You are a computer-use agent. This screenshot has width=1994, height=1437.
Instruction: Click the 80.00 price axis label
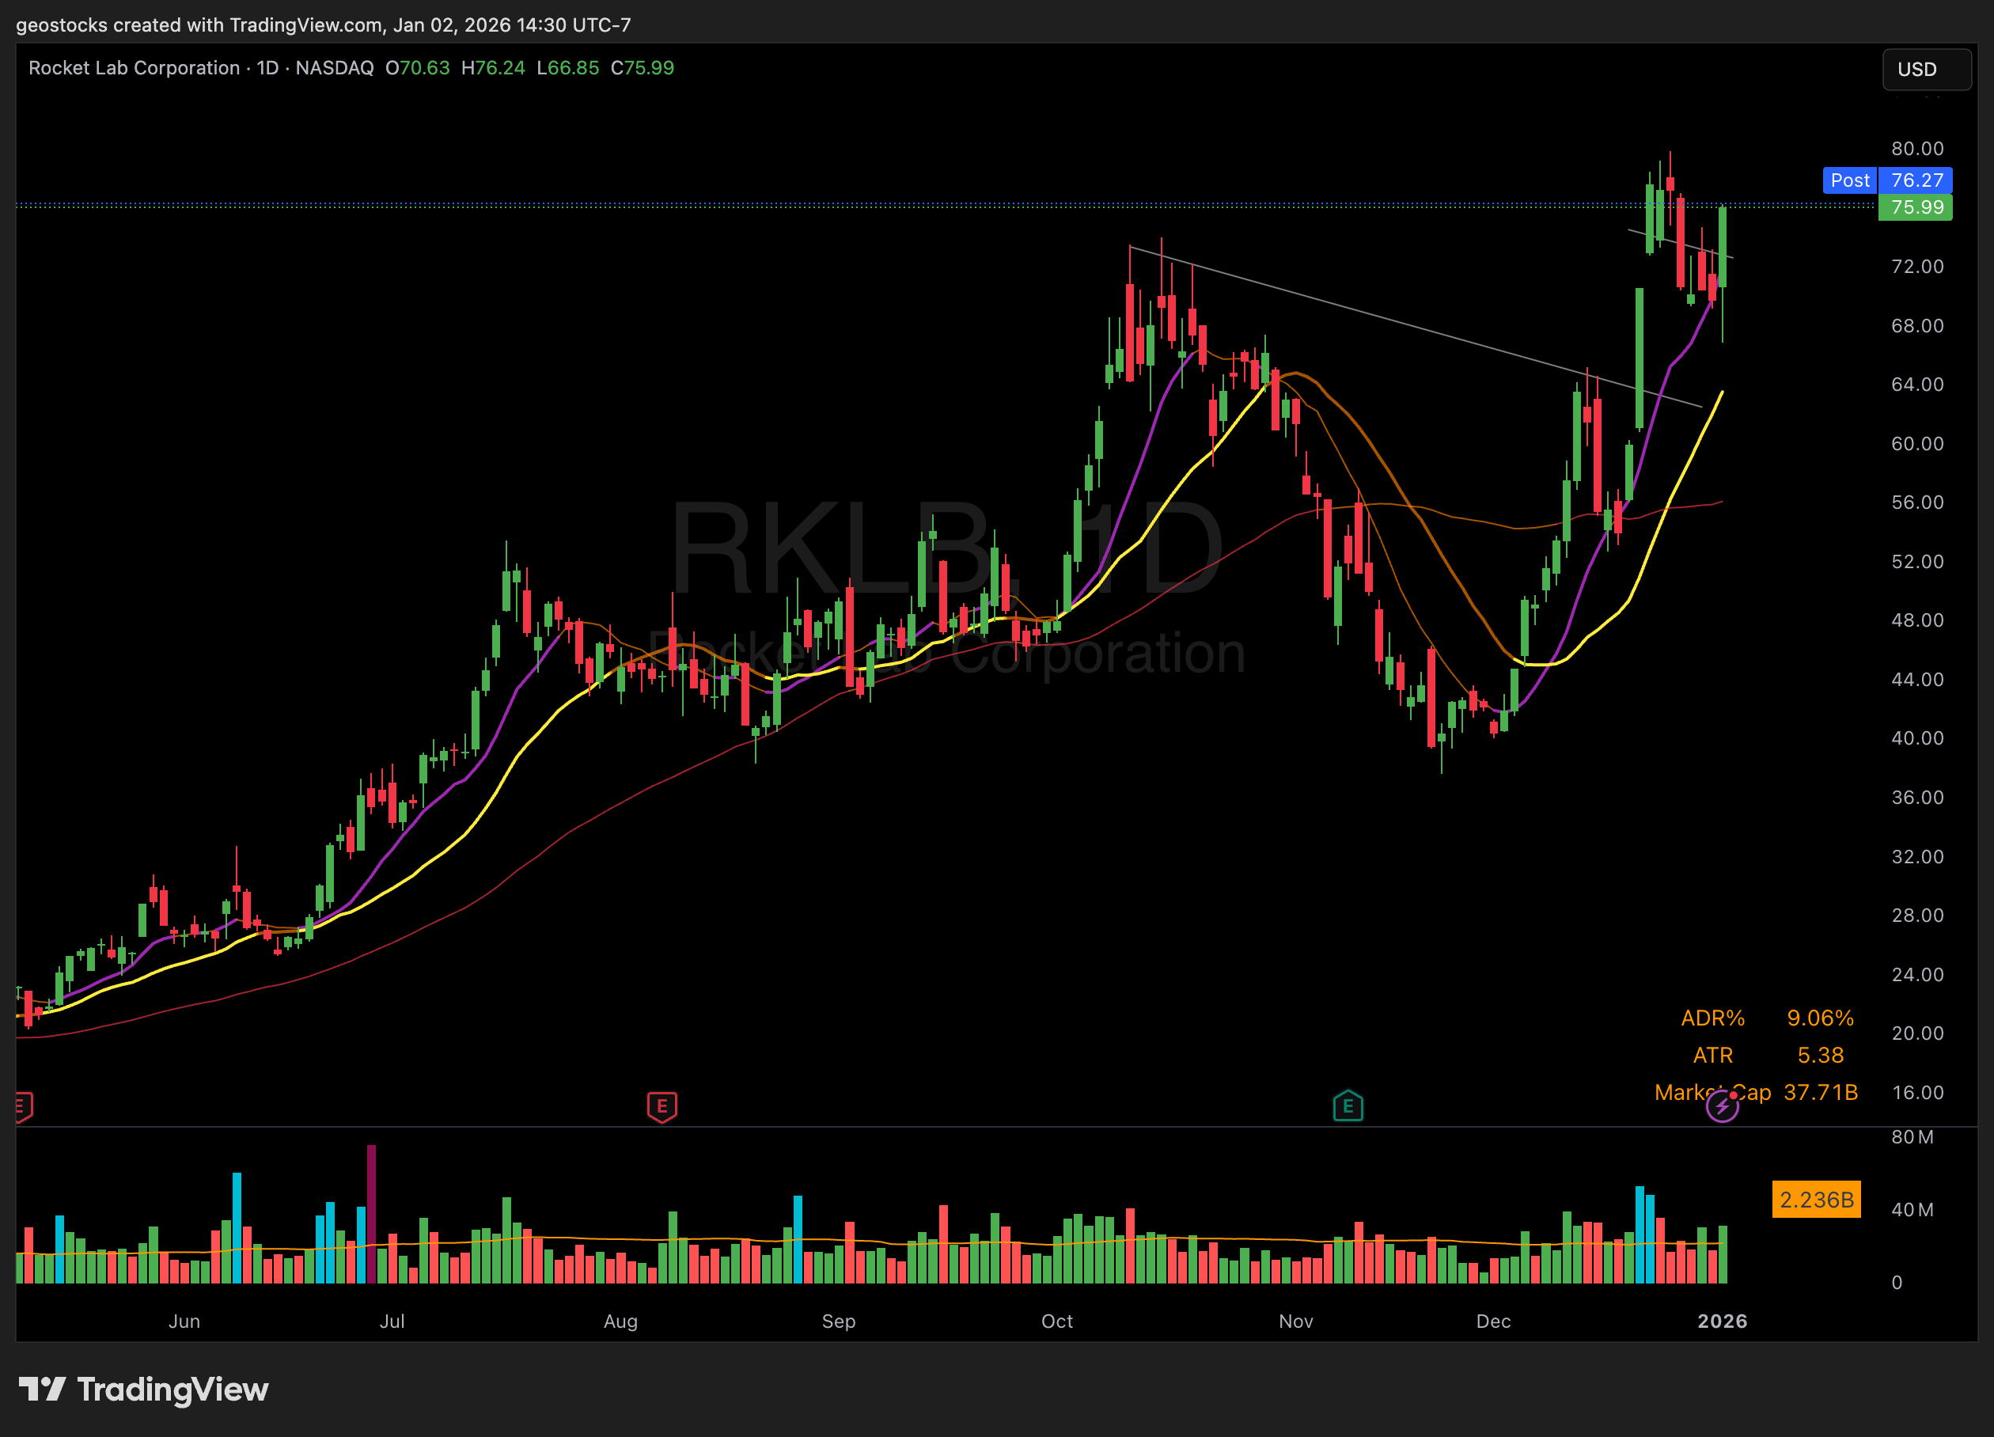(x=1916, y=149)
